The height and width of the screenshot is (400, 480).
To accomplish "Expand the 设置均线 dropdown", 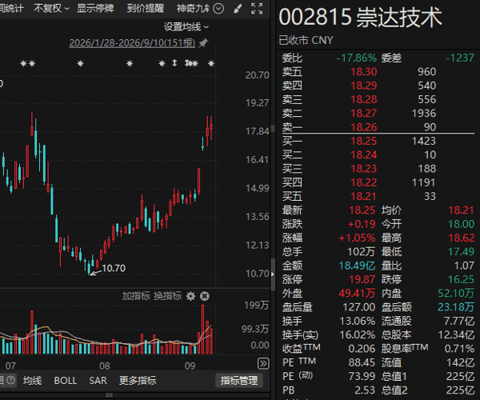I will 186,27.
